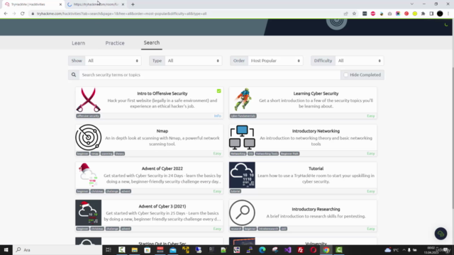454x255 pixels.
Task: Open Visual Studio from the taskbar
Action: tap(287, 250)
